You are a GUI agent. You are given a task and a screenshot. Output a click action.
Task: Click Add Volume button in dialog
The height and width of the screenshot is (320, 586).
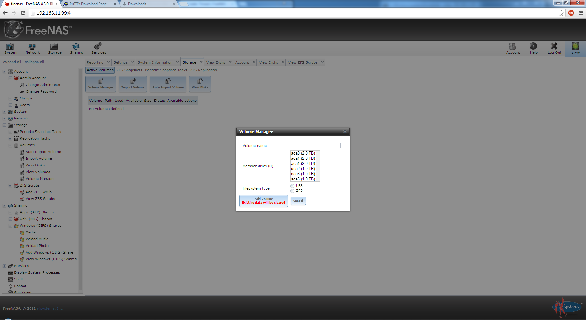click(x=263, y=201)
